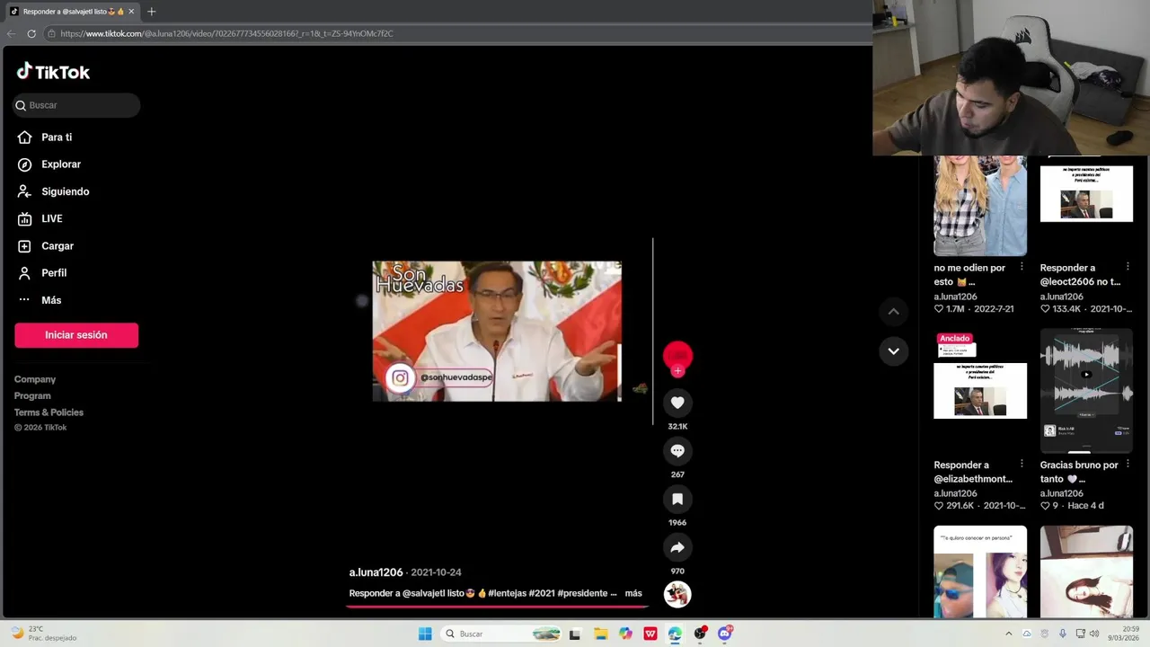The width and height of the screenshot is (1150, 647).
Task: Click the TikTok logo
Action: pos(53,72)
